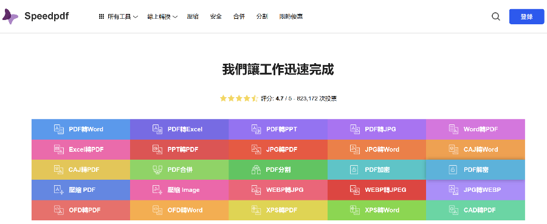Click the WEBP轉JPEG tile icon
The width and height of the screenshot is (547, 224).
tap(355, 190)
